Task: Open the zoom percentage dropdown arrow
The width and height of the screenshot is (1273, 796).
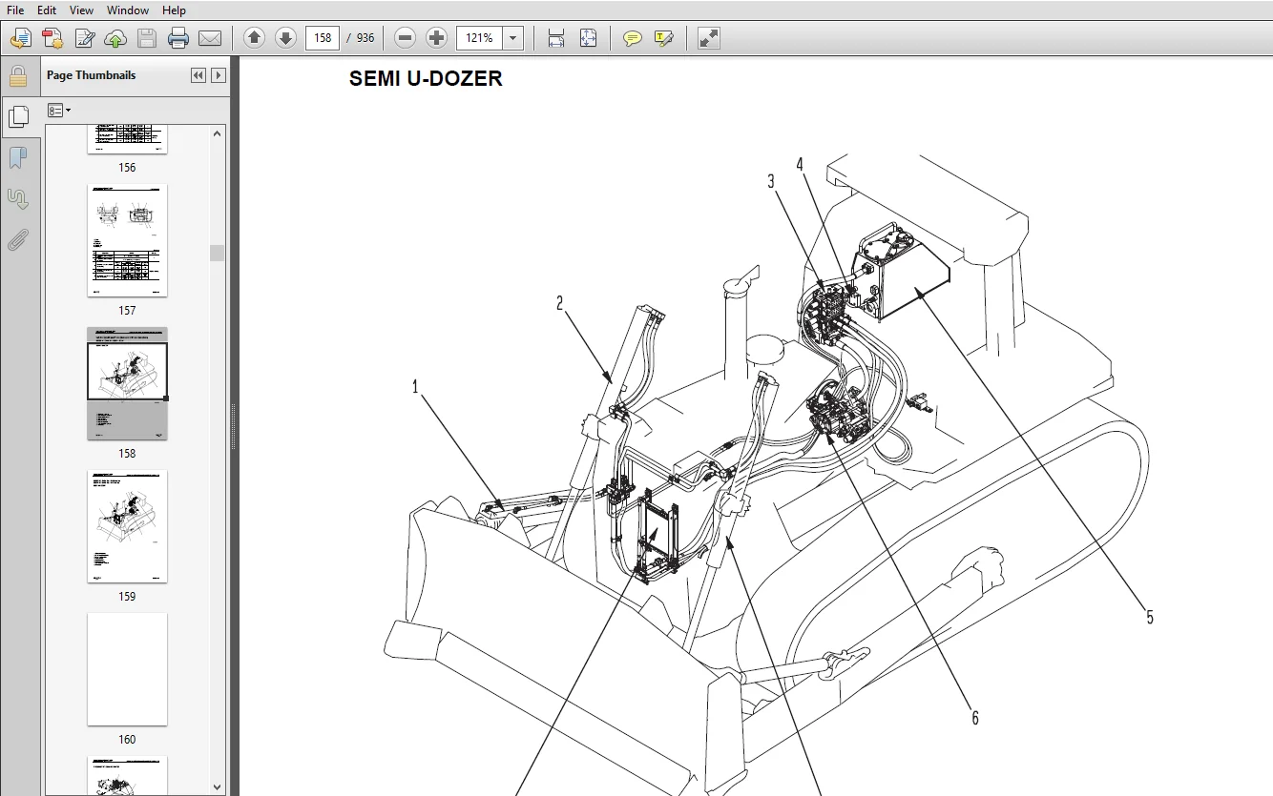Action: click(x=513, y=38)
